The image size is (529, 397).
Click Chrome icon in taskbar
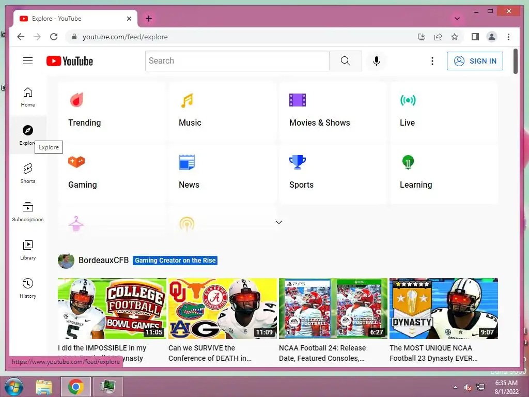click(76, 387)
